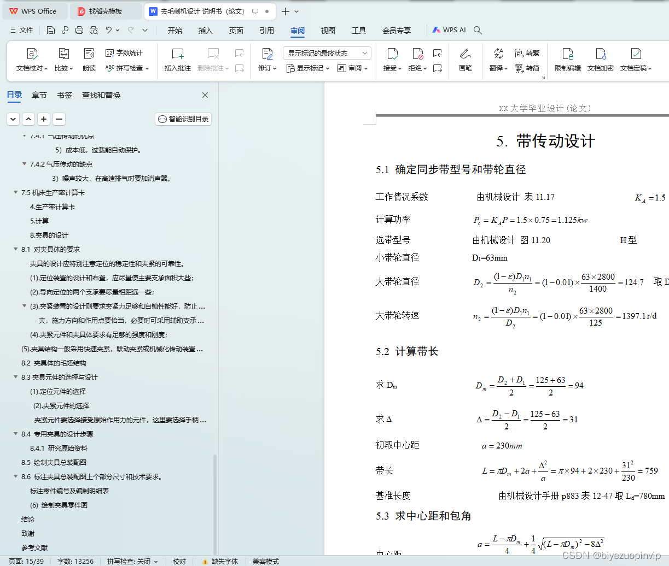The width and height of the screenshot is (669, 566).
Task: Click Document Finalize (文档定稿) icon
Action: pyautogui.click(x=636, y=54)
